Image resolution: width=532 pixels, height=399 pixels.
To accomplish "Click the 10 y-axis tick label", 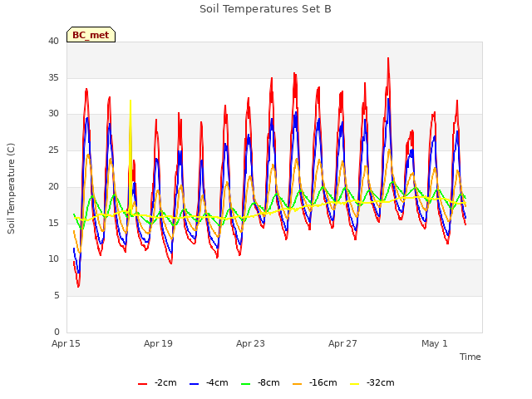I will 53,259.
